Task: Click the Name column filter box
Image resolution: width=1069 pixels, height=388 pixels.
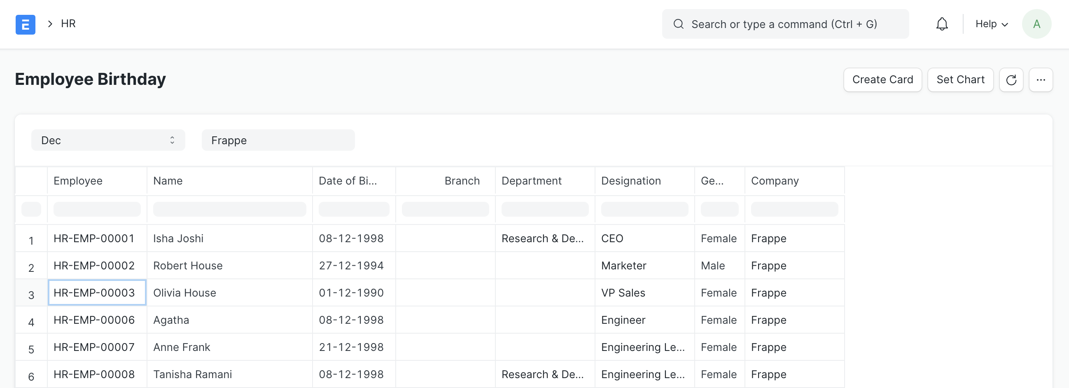Action: (229, 209)
